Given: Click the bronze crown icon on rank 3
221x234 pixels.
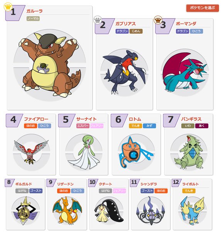Looking at the screenshot, I should tap(158, 20).
